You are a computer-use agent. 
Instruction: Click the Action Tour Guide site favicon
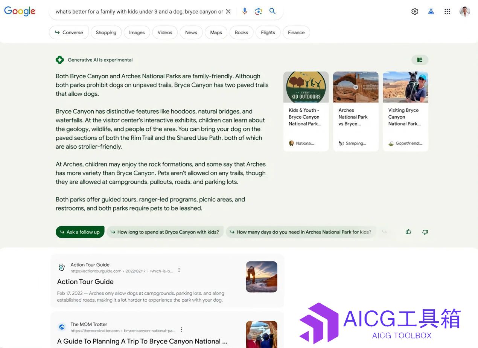click(62, 267)
